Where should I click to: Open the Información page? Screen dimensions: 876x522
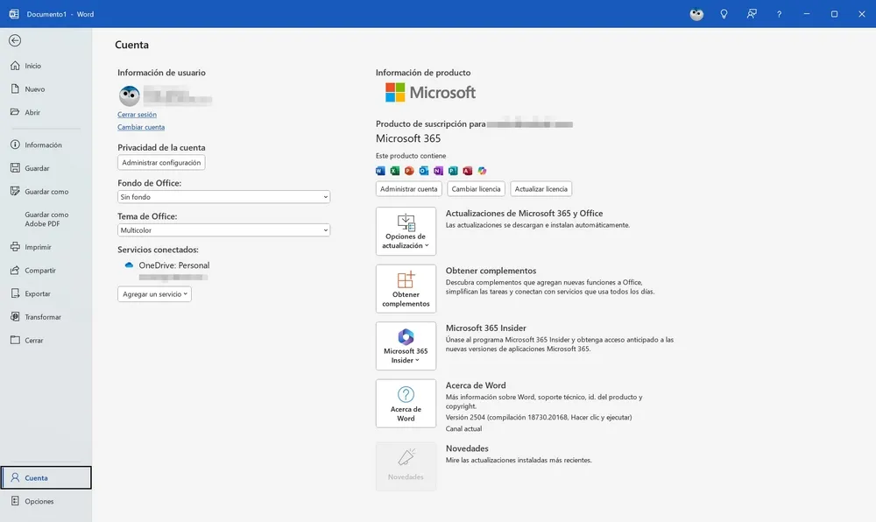click(x=46, y=145)
